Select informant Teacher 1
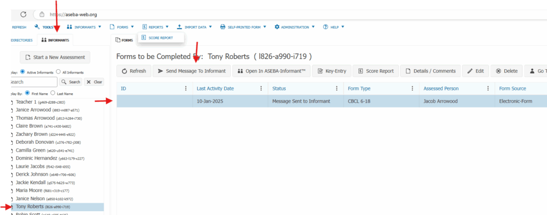Viewport: 547px width, 215px height. [x=41, y=102]
